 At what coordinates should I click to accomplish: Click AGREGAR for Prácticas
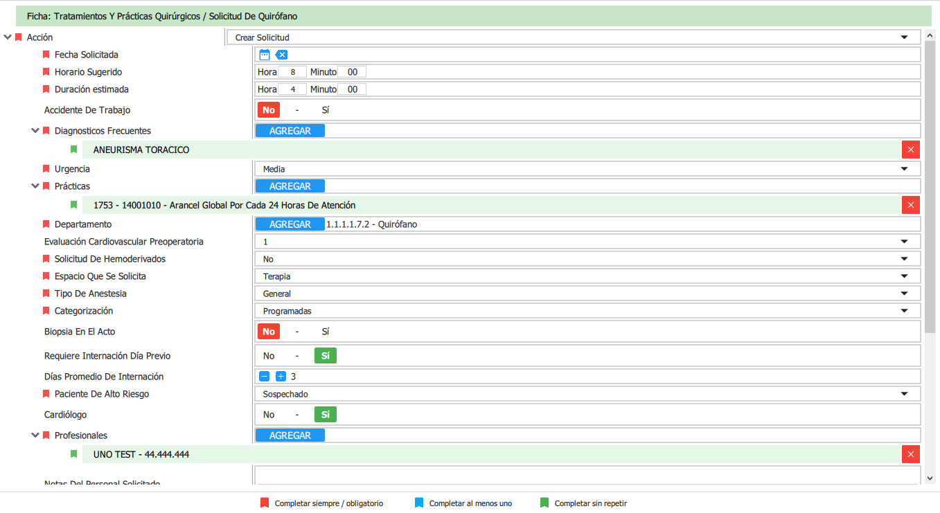(x=290, y=186)
